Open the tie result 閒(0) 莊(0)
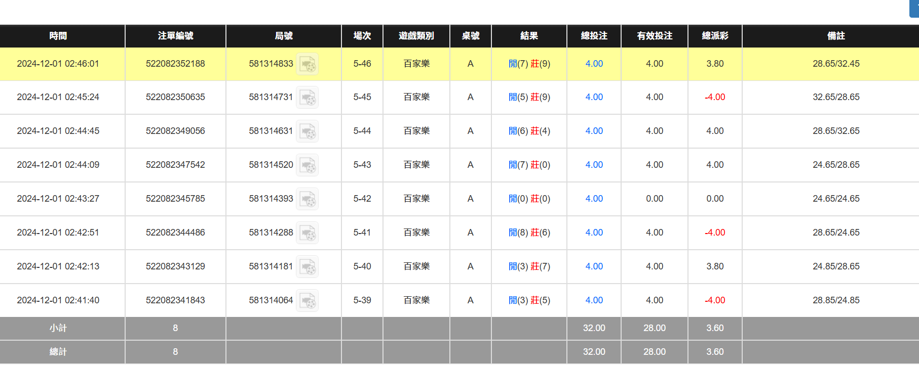This screenshot has width=919, height=369. pos(529,199)
